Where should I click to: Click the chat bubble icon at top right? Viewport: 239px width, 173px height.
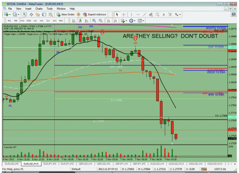(x=234, y=14)
